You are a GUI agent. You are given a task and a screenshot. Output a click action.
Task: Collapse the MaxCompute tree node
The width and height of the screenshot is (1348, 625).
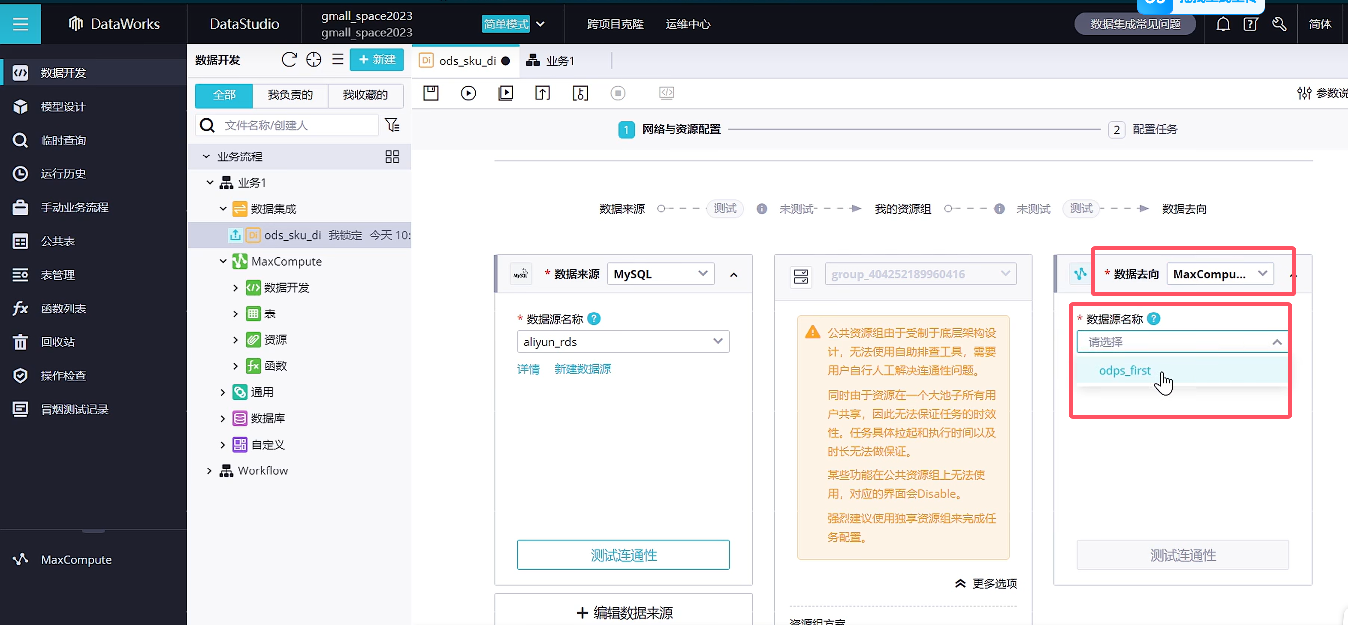coord(223,261)
